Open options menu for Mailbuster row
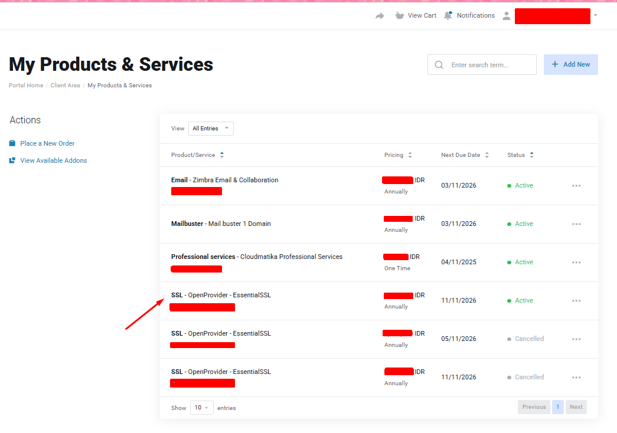The image size is (617, 433). 576,224
